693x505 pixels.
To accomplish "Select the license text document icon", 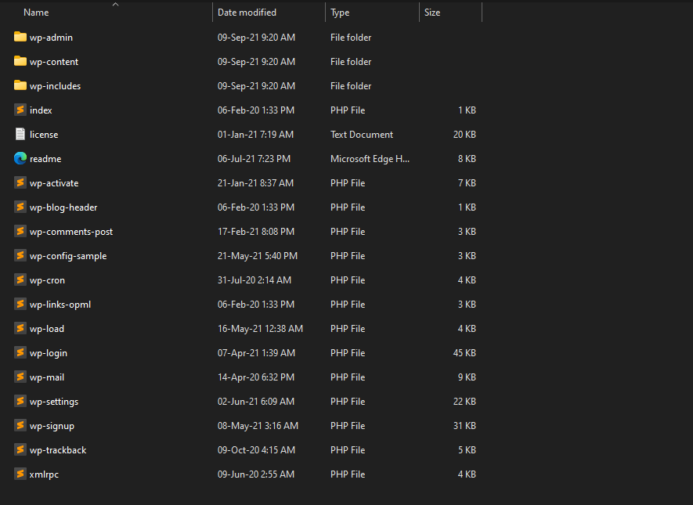I will click(20, 134).
